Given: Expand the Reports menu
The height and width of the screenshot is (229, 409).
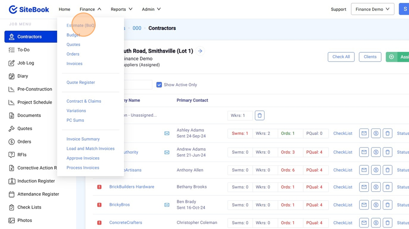Looking at the screenshot, I should pos(121,9).
